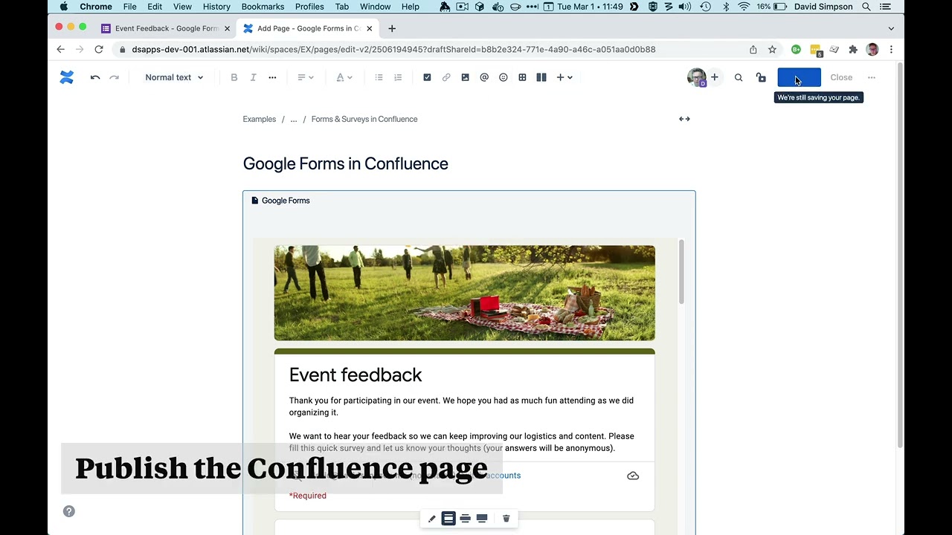The image size is (952, 535).
Task: Insert an emoji
Action: (x=504, y=77)
